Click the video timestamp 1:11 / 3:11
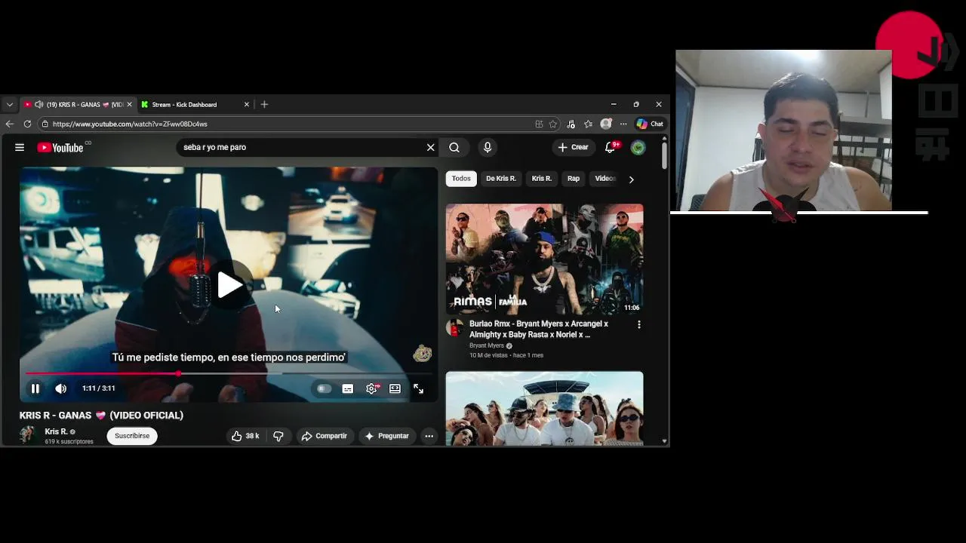Screen dimensions: 966x543 [x=99, y=388]
